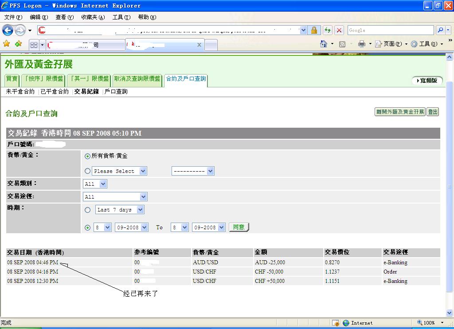Open the recent pages dropdown arrow

tap(30, 30)
